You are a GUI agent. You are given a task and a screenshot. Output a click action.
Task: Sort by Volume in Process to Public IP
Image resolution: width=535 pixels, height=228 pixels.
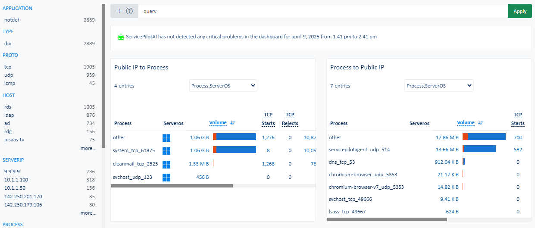click(x=466, y=123)
